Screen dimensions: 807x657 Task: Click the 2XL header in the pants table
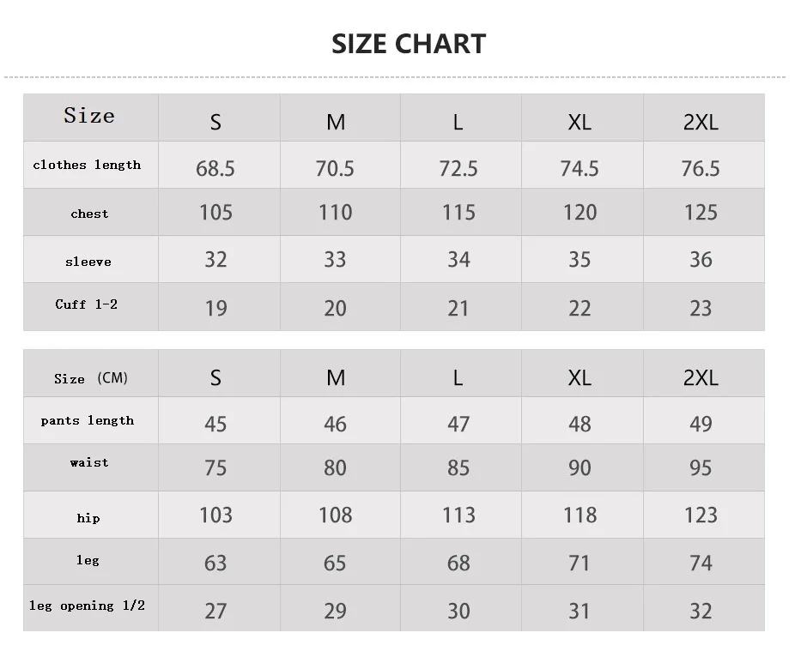tap(701, 378)
